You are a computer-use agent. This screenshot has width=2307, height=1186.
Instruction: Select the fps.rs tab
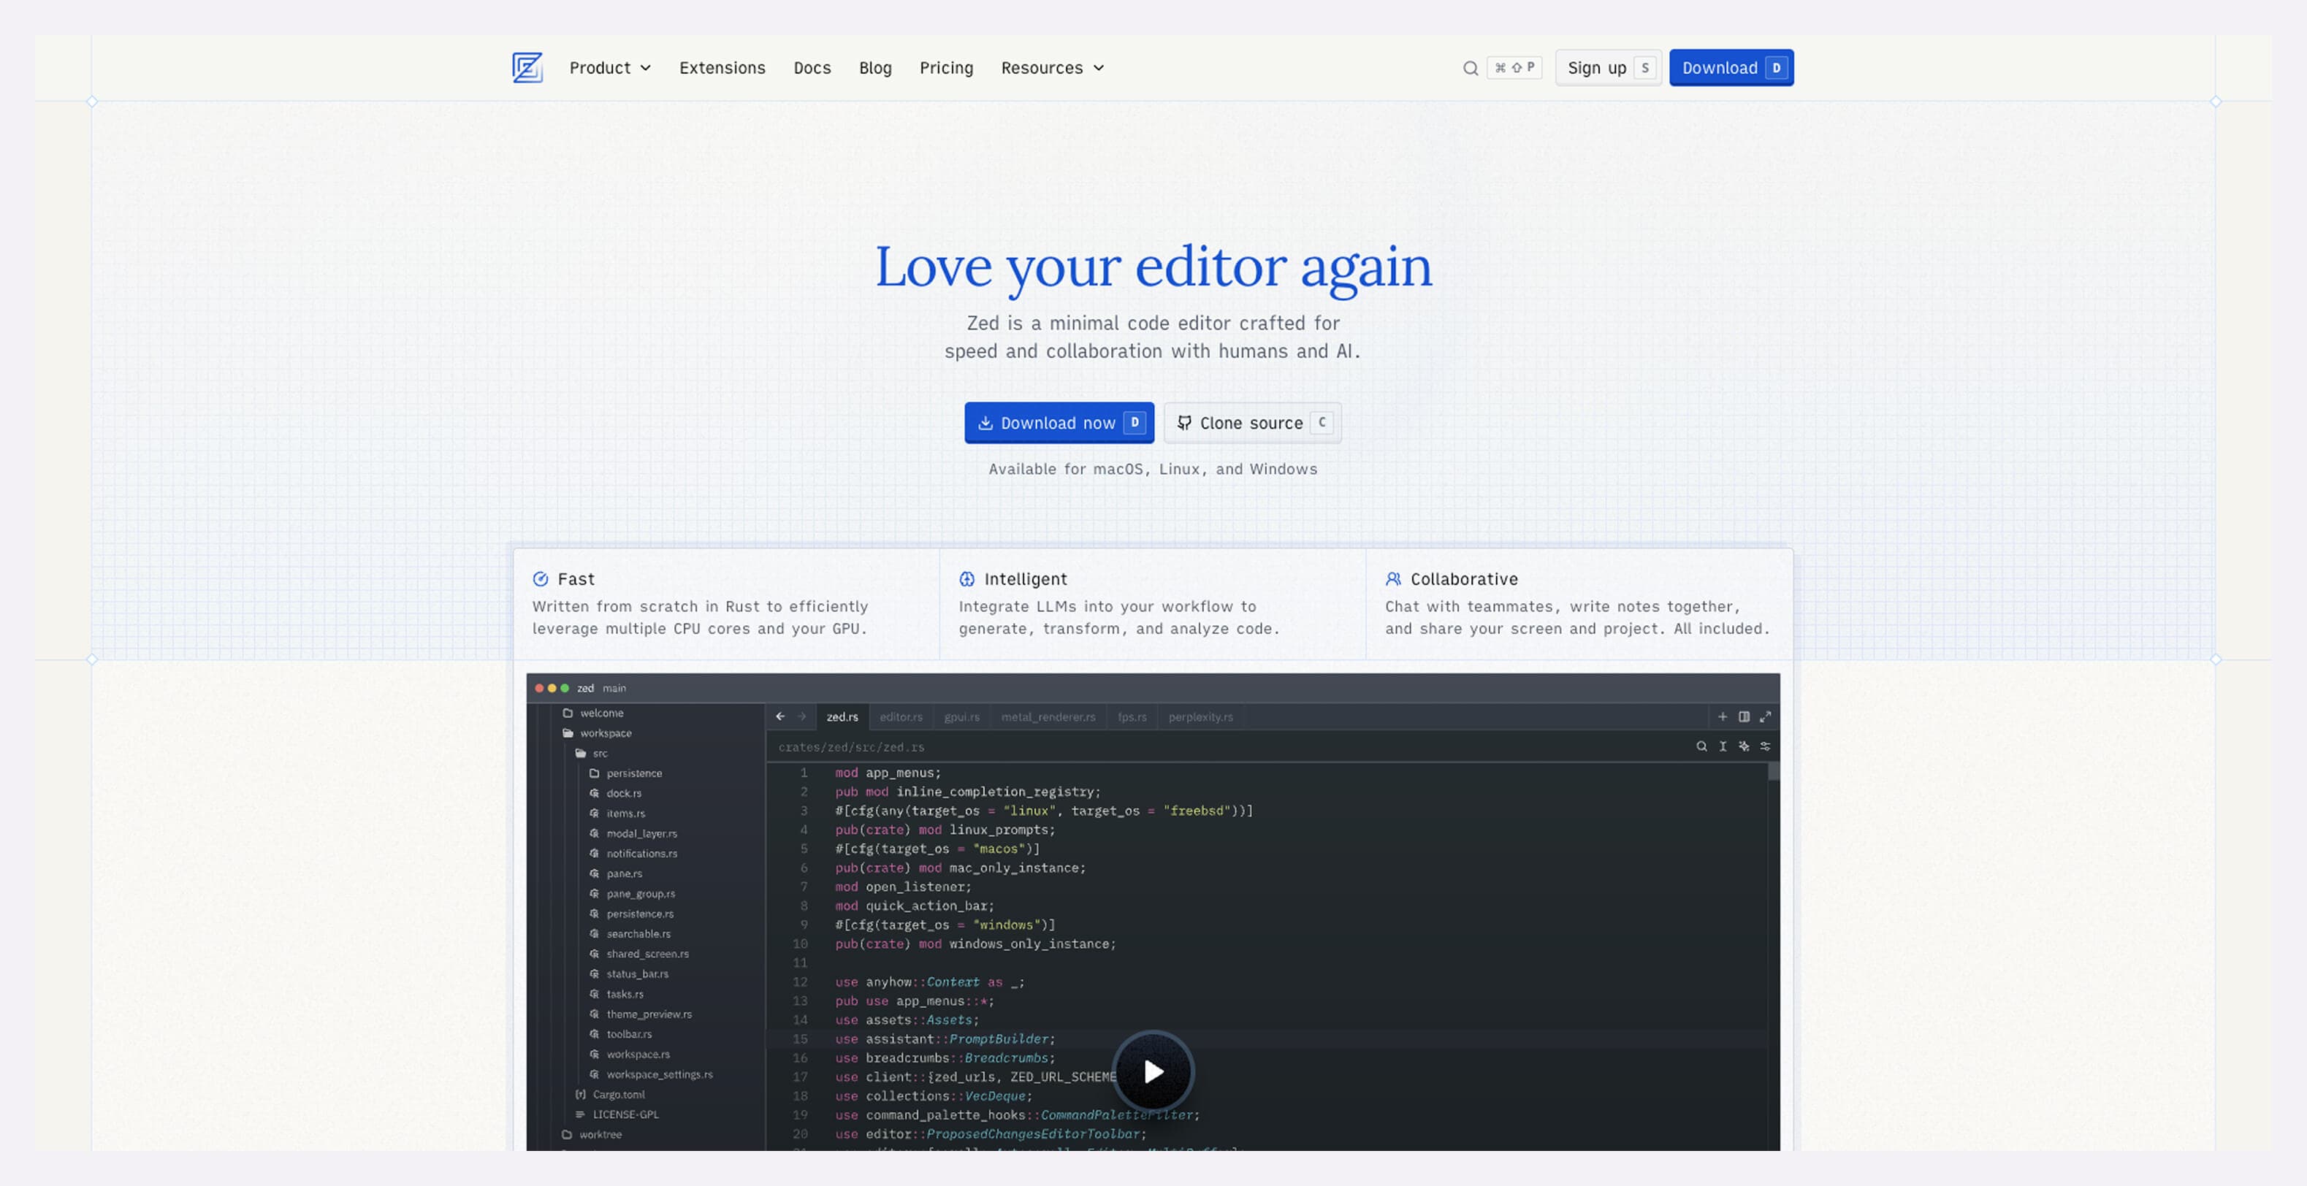[1132, 717]
